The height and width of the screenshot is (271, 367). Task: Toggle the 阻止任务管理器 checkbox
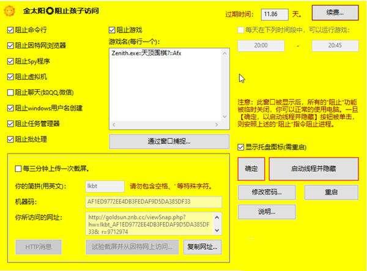(10, 124)
